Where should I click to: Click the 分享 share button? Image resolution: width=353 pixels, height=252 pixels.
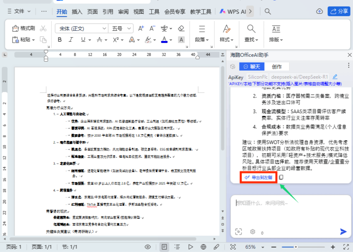click(338, 12)
